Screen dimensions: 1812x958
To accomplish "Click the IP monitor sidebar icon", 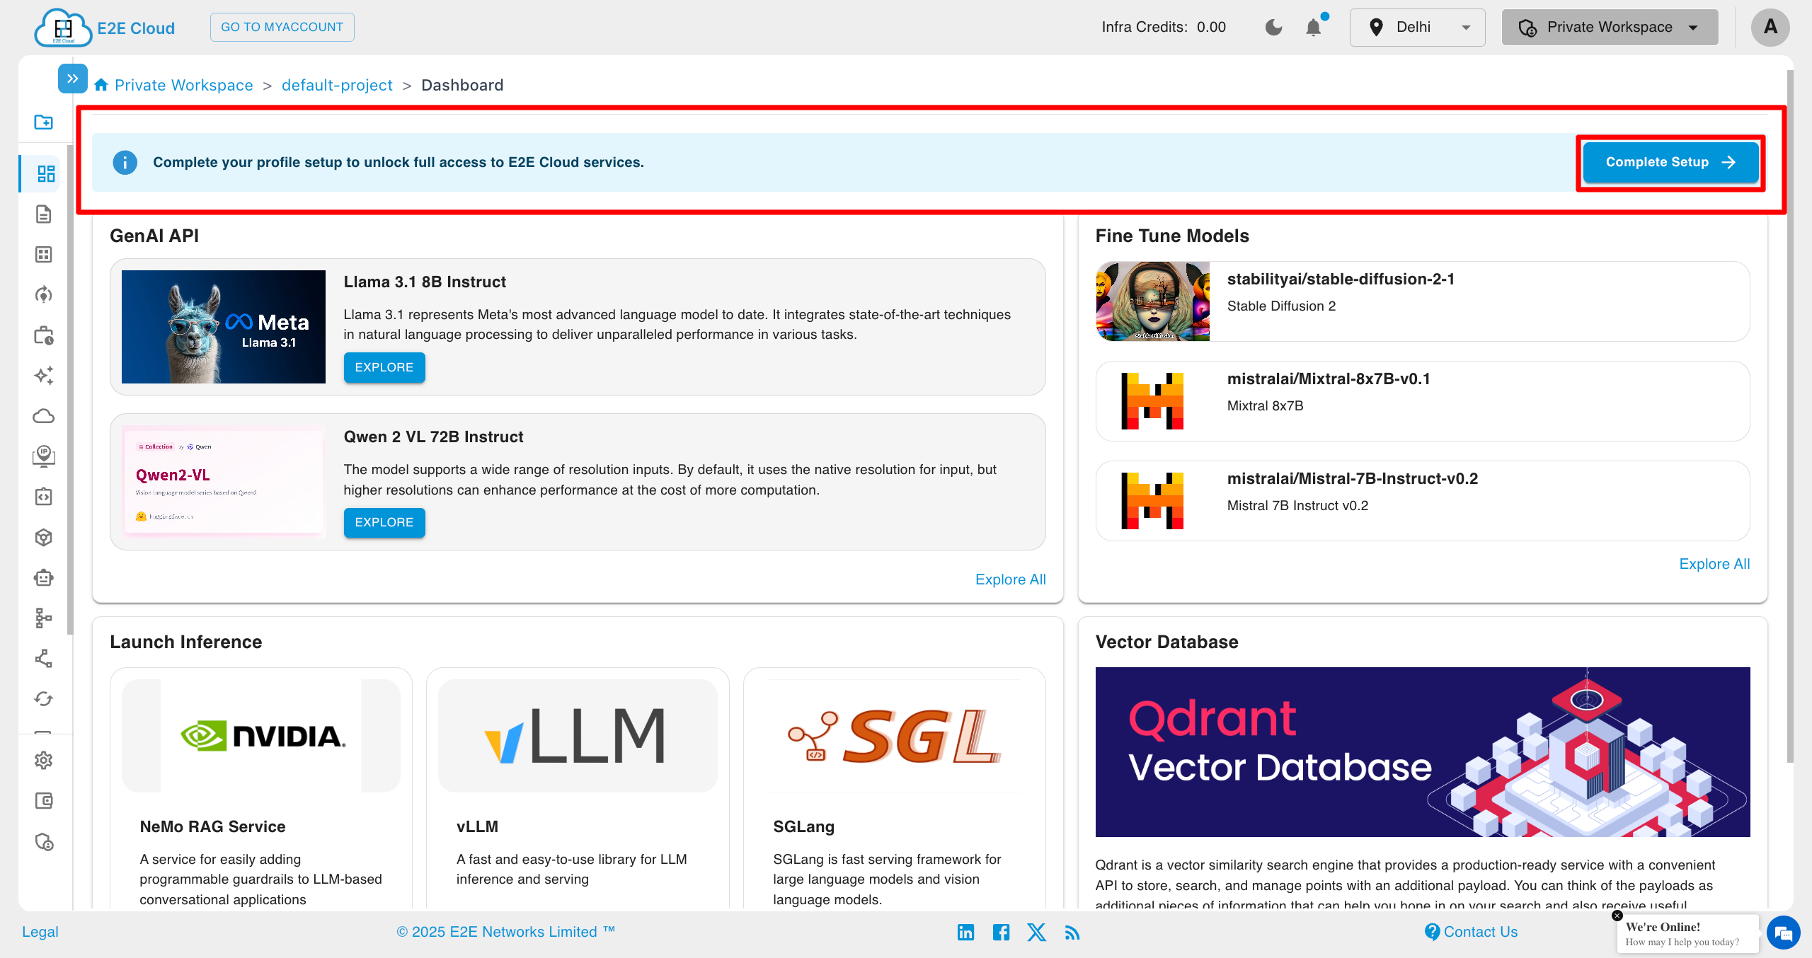I will coord(44,456).
